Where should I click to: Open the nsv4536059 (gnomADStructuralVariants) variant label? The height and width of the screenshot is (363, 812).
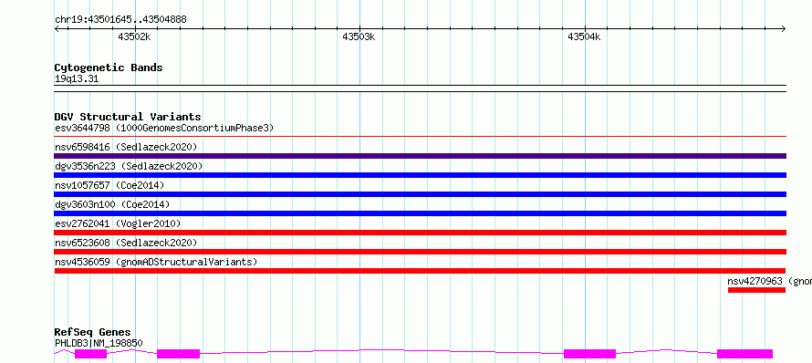(x=156, y=262)
